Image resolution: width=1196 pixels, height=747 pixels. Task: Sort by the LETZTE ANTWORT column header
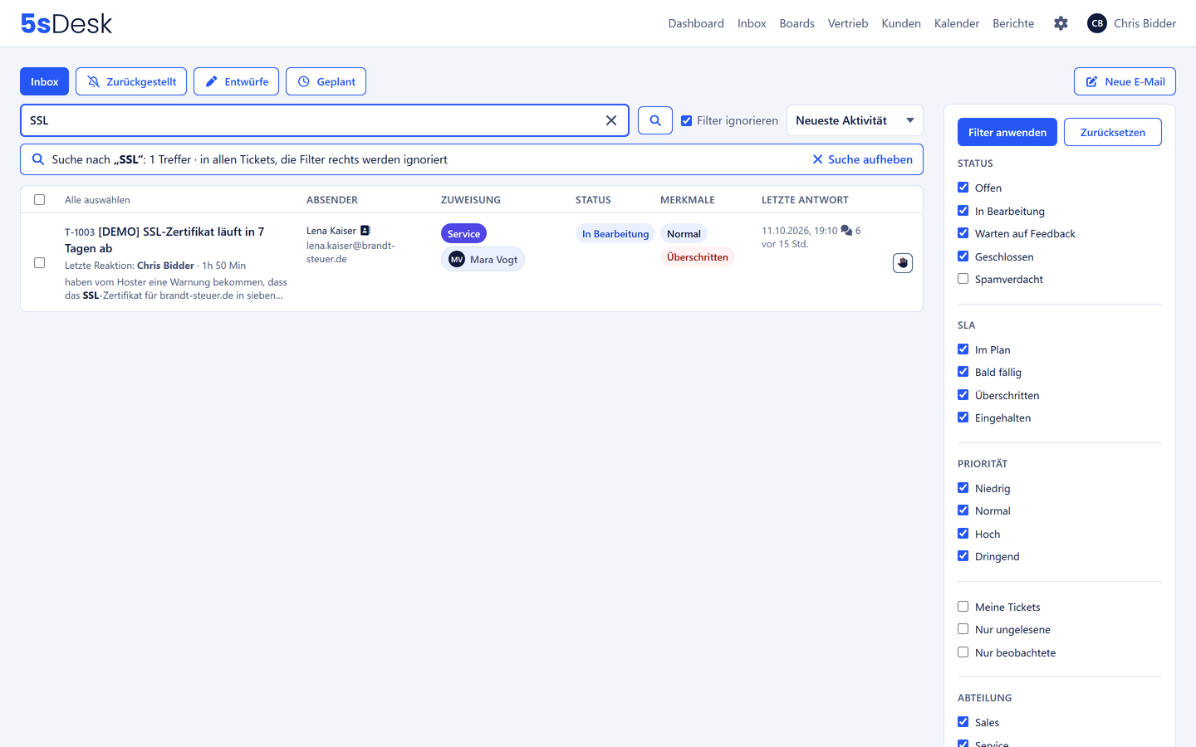point(805,200)
